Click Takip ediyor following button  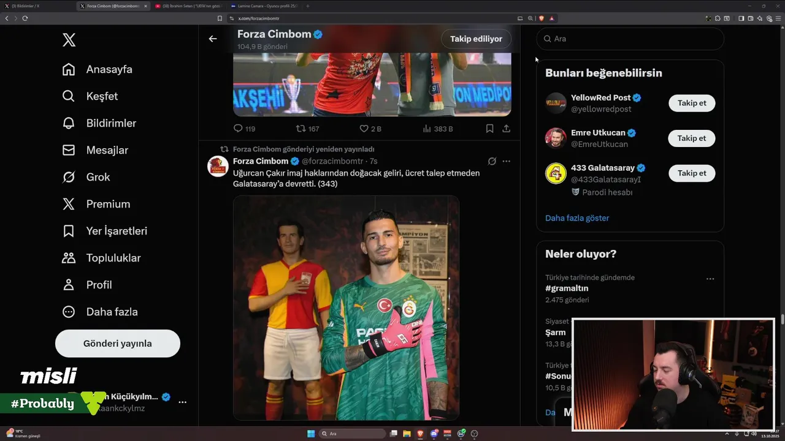point(476,39)
